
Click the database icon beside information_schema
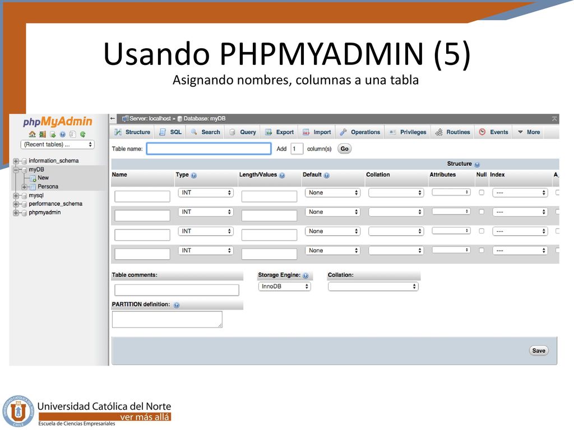coord(24,161)
